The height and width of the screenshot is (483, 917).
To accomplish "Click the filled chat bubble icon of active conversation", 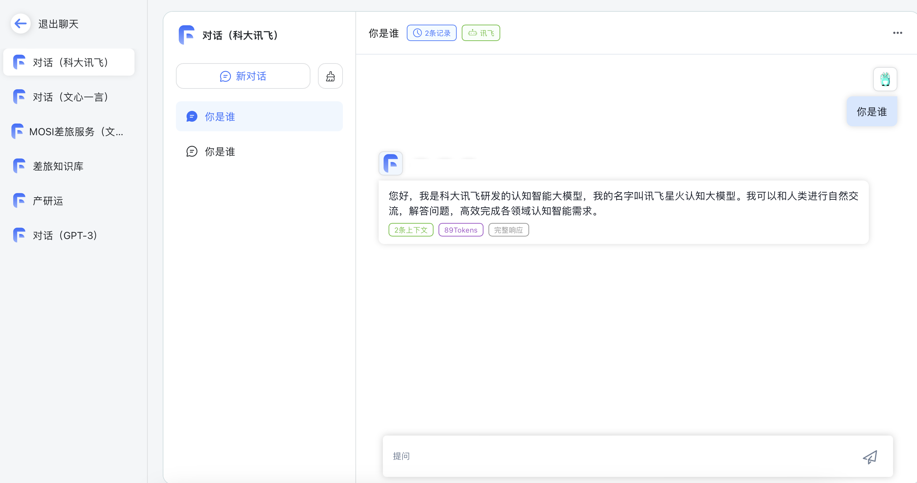I will (192, 116).
